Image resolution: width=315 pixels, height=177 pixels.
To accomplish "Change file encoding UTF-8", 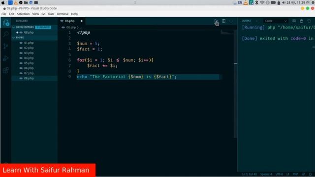I will click(279, 174).
